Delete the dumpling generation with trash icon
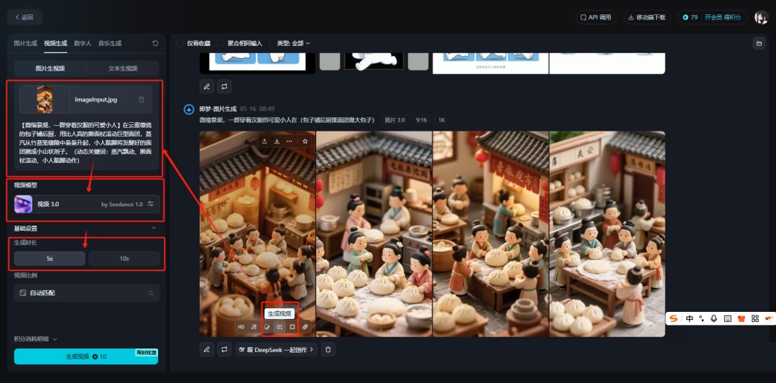 pos(328,349)
